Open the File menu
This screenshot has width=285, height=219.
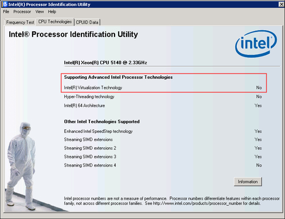point(6,12)
